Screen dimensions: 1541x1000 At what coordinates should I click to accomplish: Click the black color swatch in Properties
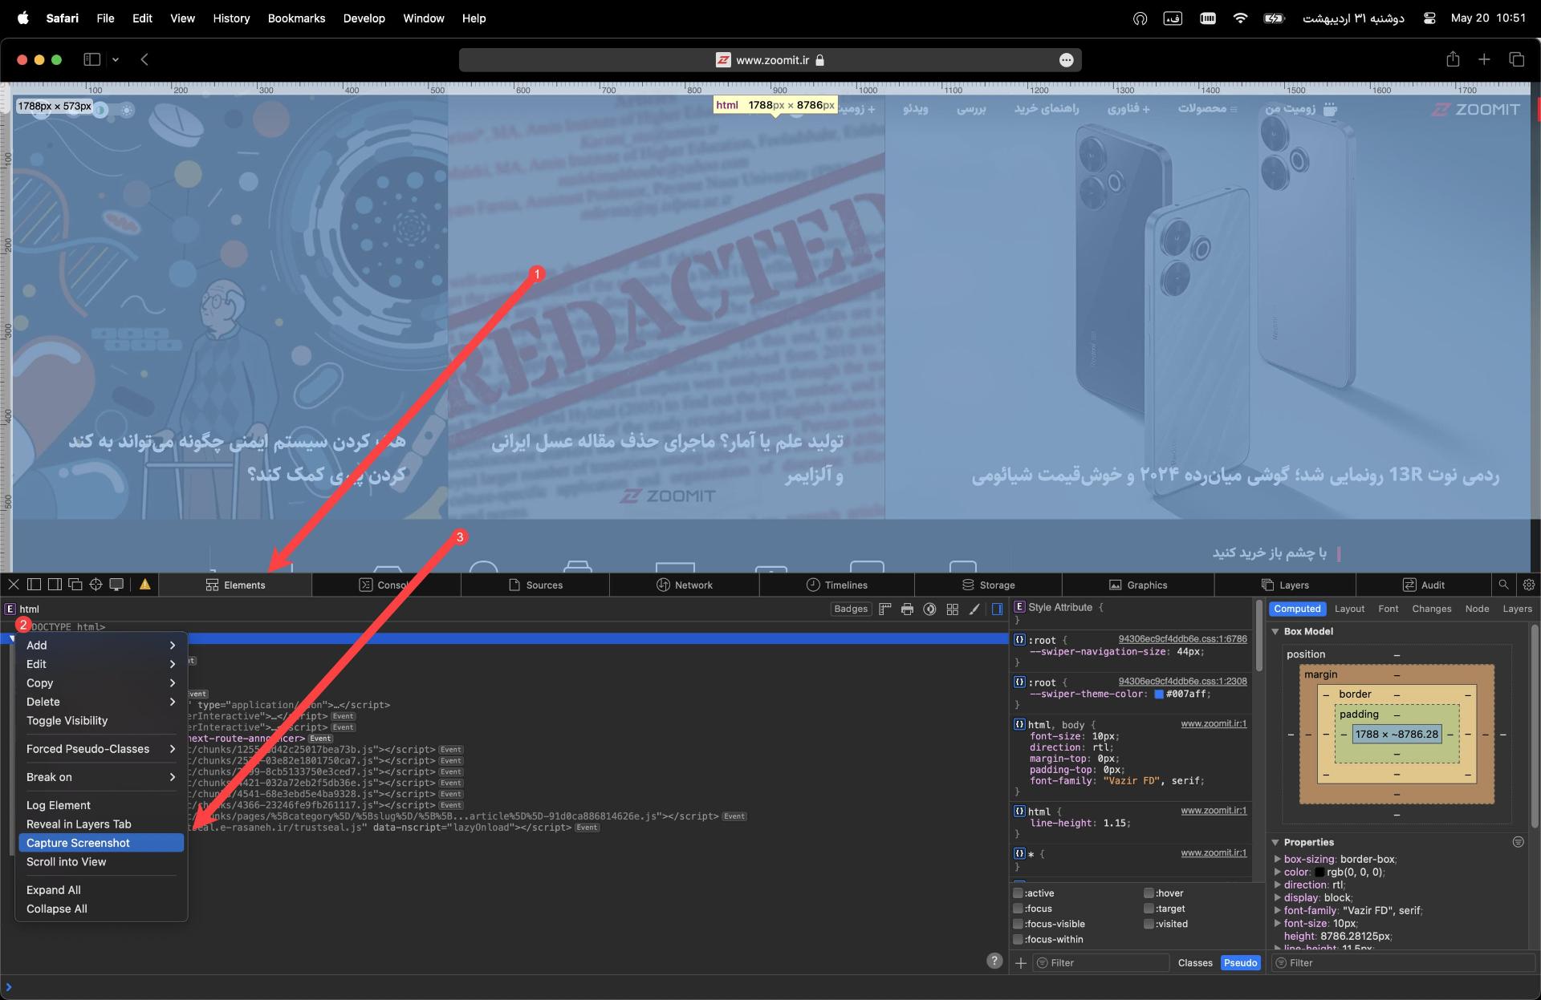click(1319, 872)
